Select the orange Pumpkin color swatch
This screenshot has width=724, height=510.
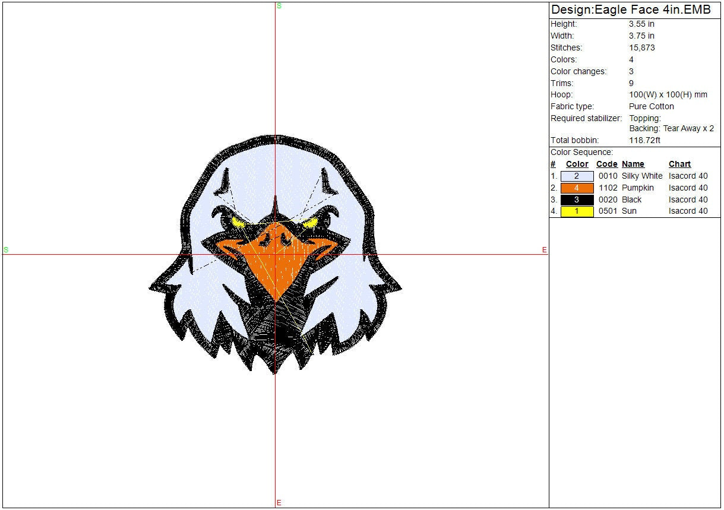click(577, 188)
